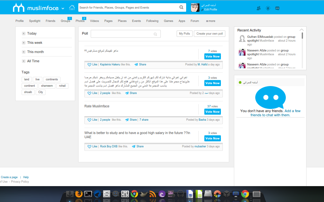The height and width of the screenshot is (202, 324).
Task: Select the 'continents' tag
Action: 52,79
